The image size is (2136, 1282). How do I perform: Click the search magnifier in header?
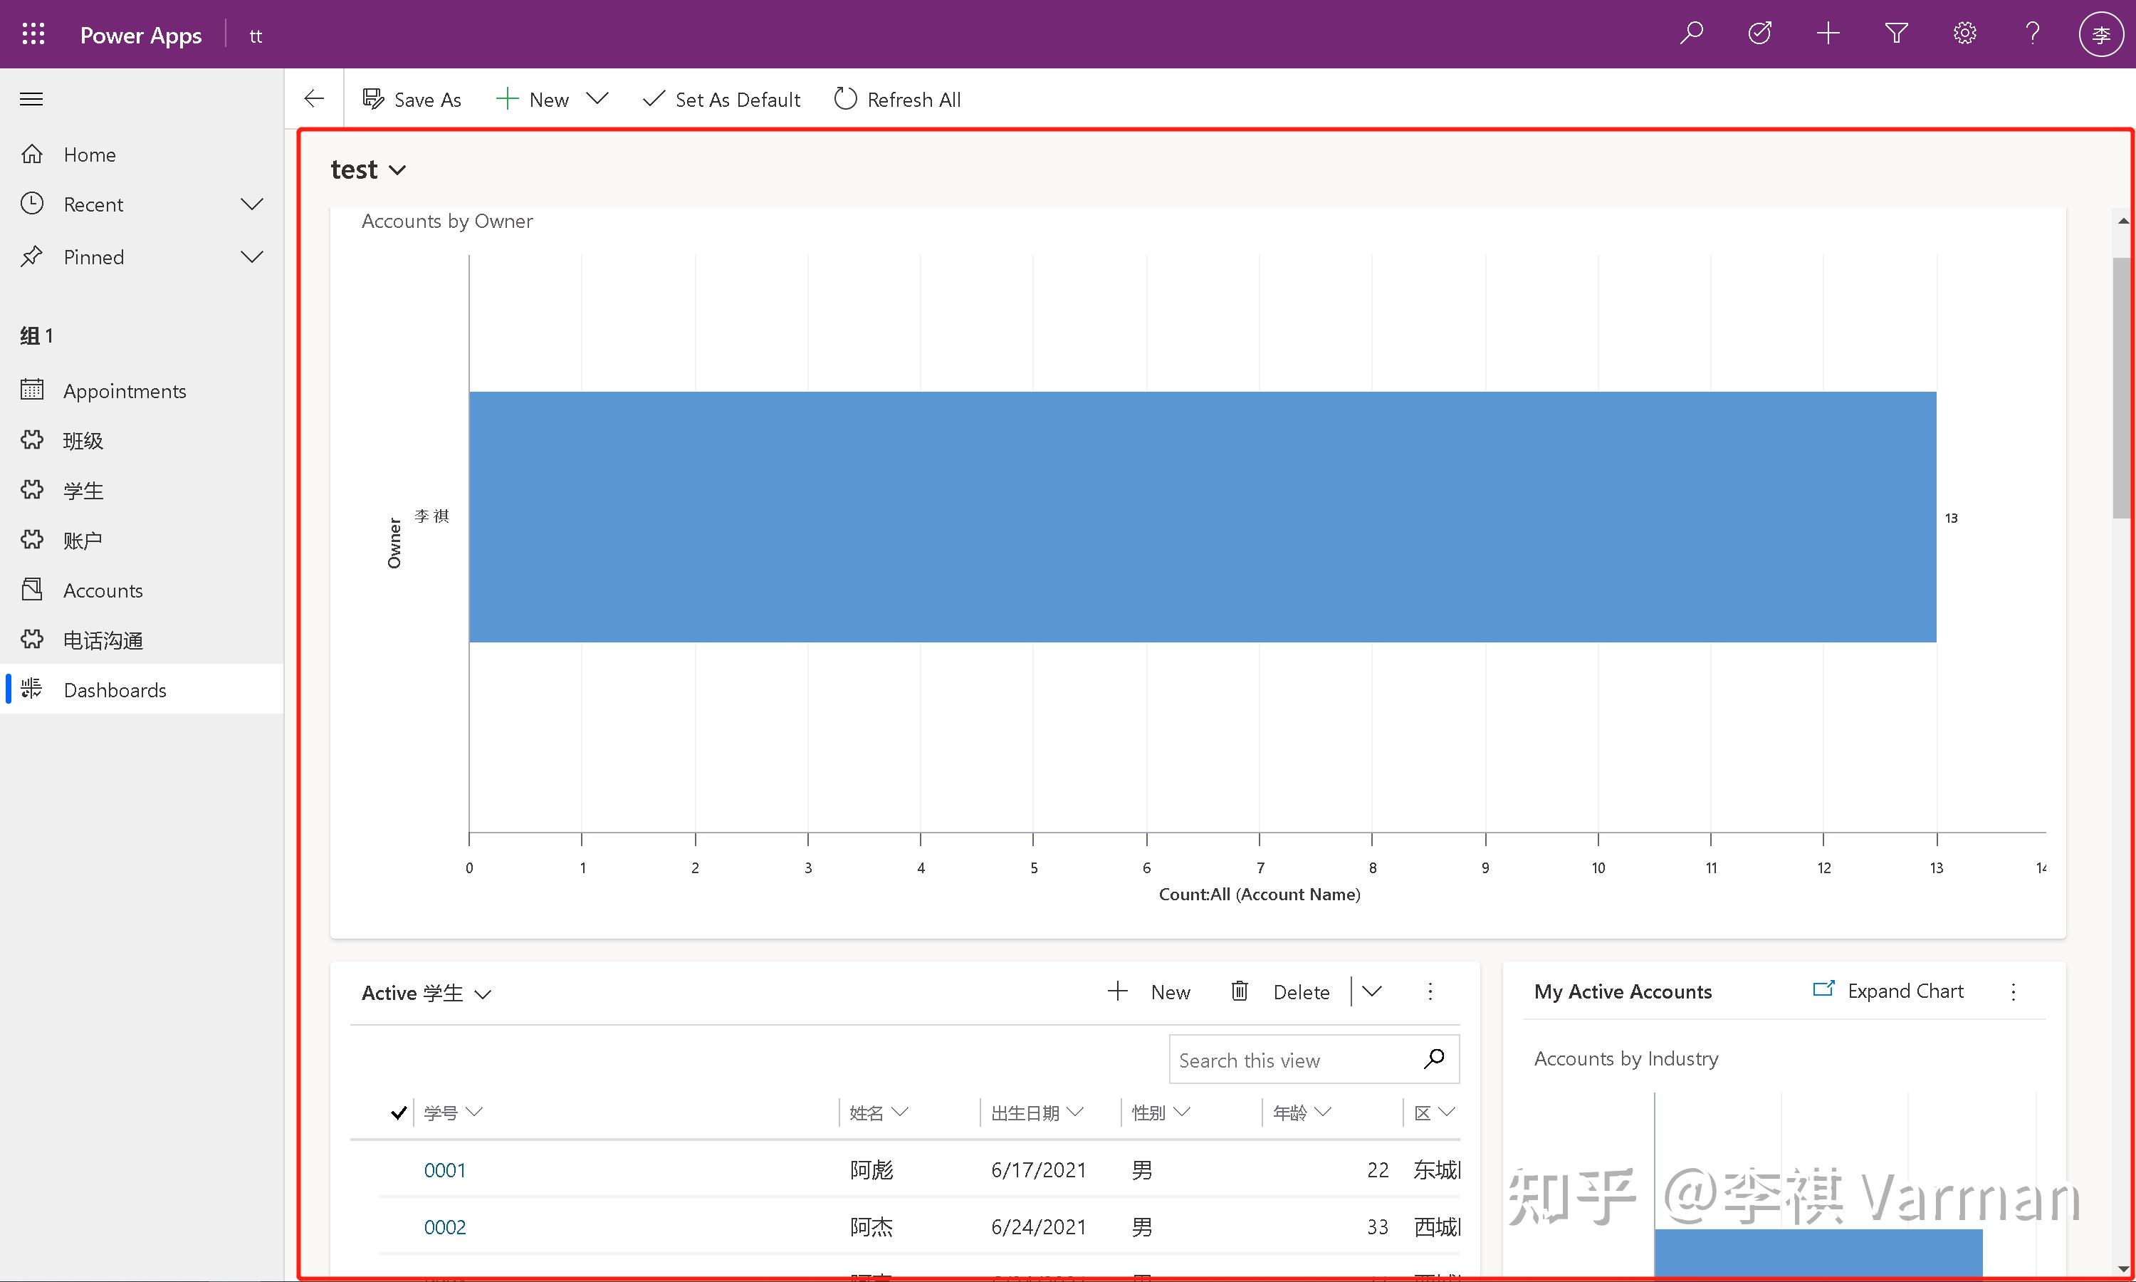1690,33
